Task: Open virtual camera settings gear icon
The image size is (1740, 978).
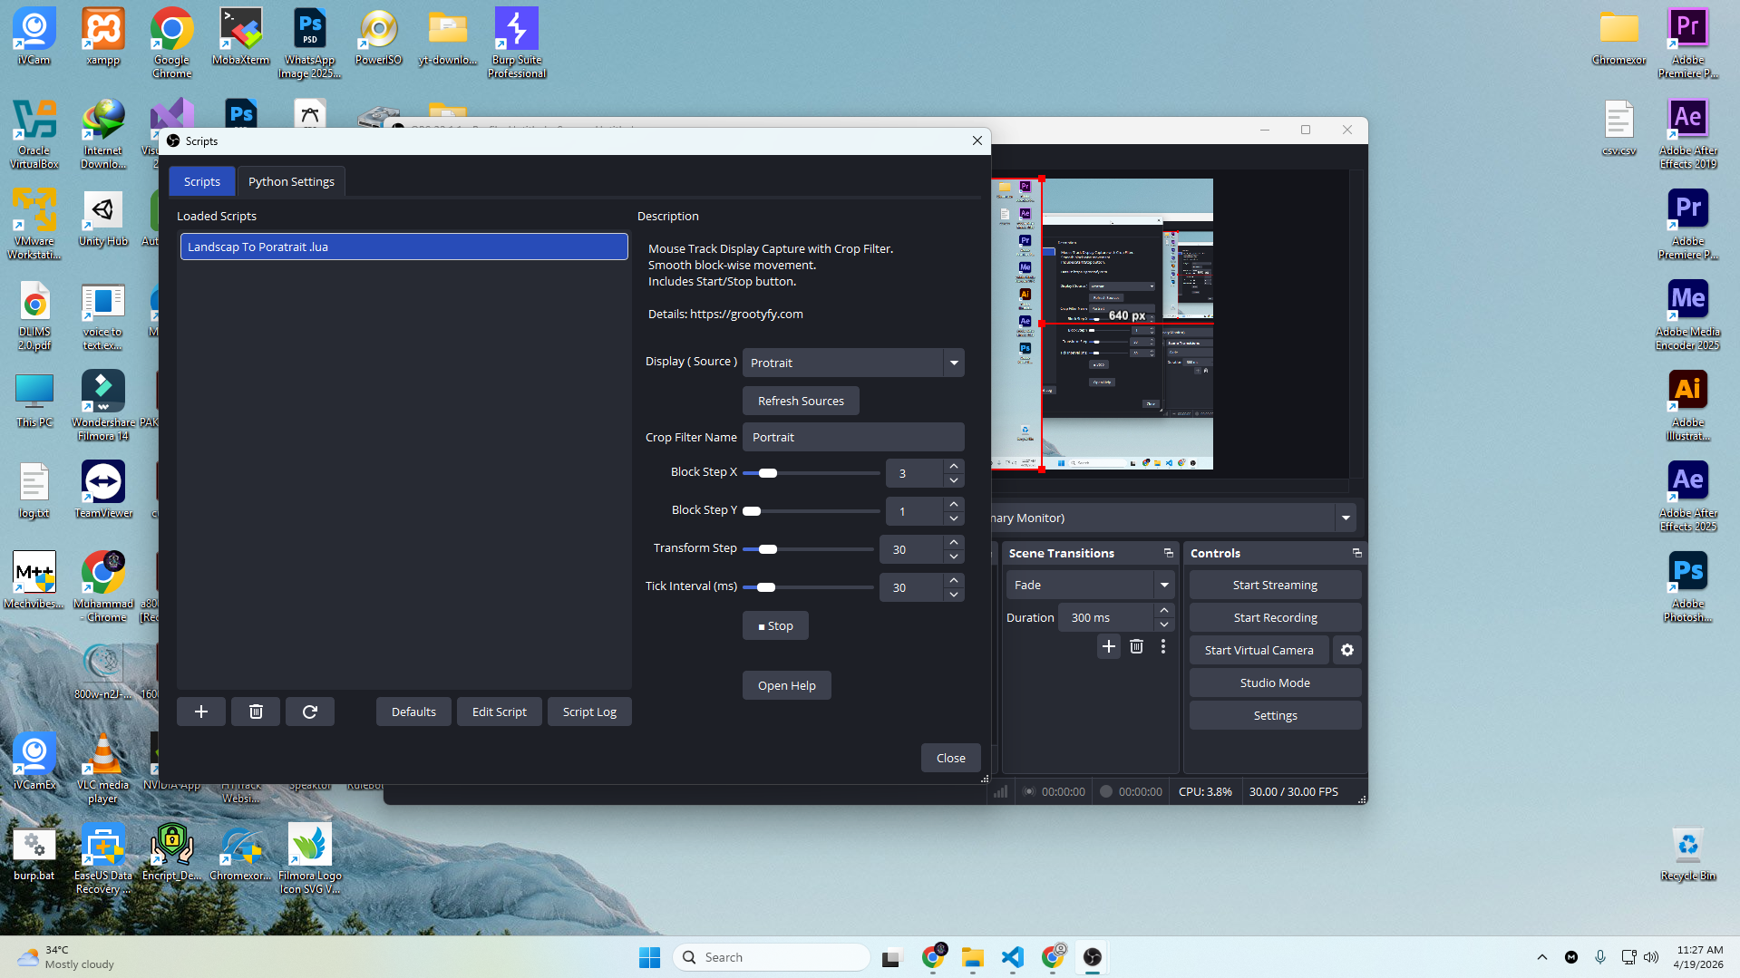Action: click(1347, 650)
